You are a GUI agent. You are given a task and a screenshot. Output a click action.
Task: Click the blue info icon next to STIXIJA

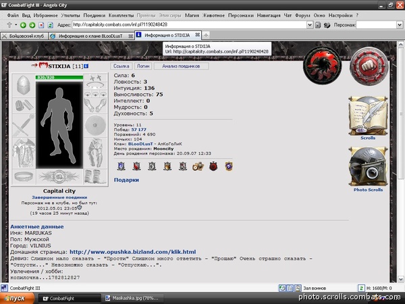pyautogui.click(x=86, y=66)
